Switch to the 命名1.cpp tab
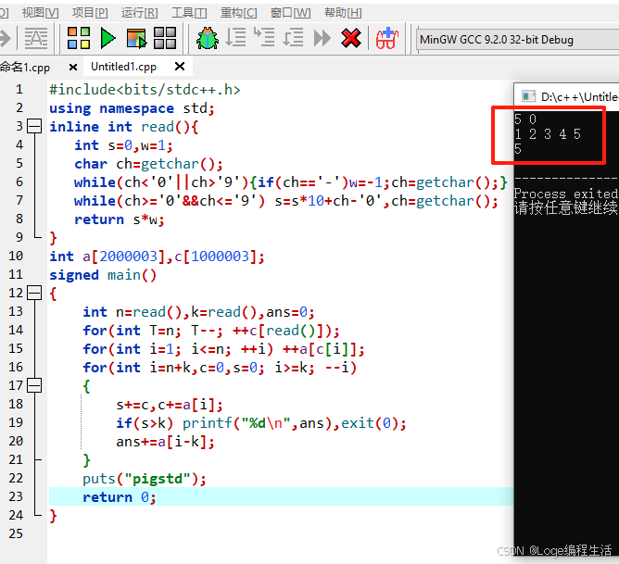The height and width of the screenshot is (564, 619). (x=25, y=67)
